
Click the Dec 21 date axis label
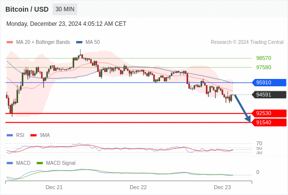(54, 187)
